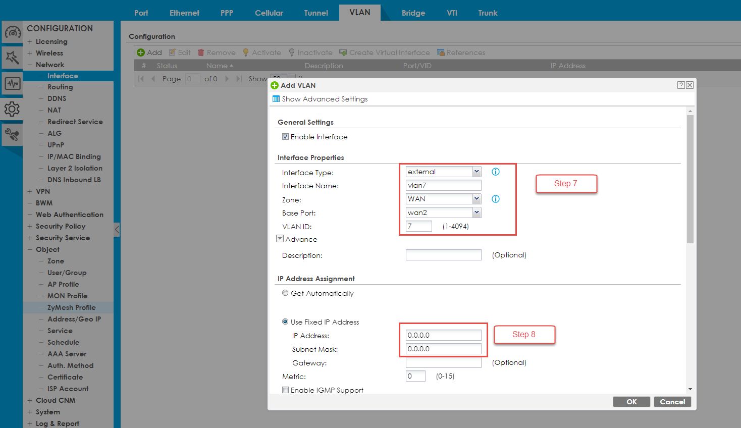The image size is (741, 428).
Task: Toggle the Enable Interface checkbox
Action: (x=286, y=137)
